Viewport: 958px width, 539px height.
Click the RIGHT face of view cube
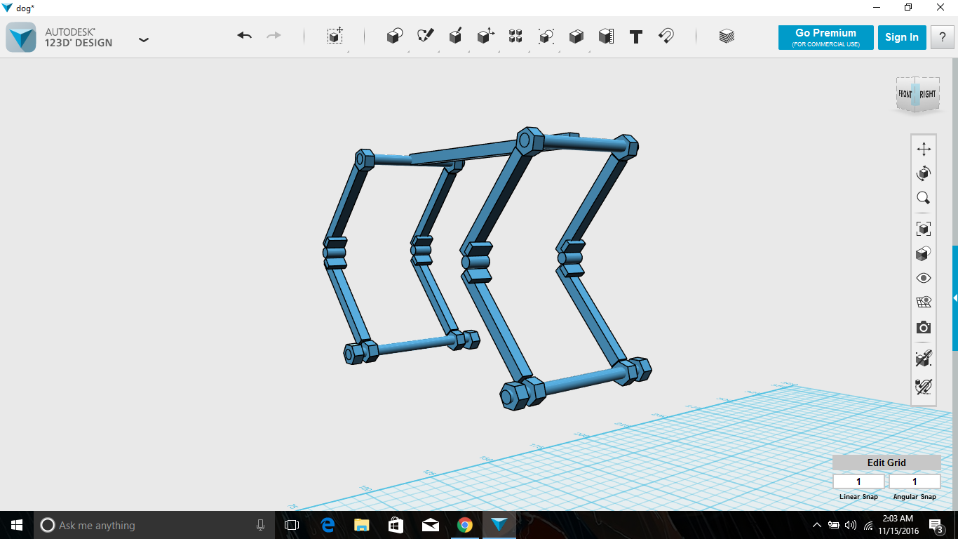coord(929,94)
